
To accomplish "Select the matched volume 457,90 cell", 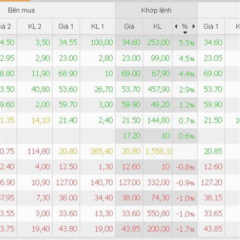I will 158,89.
